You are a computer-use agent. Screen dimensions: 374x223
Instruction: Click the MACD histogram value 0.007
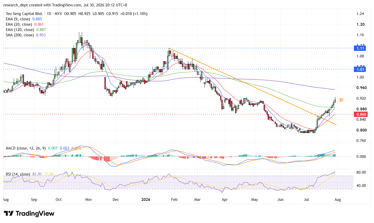click(53, 148)
